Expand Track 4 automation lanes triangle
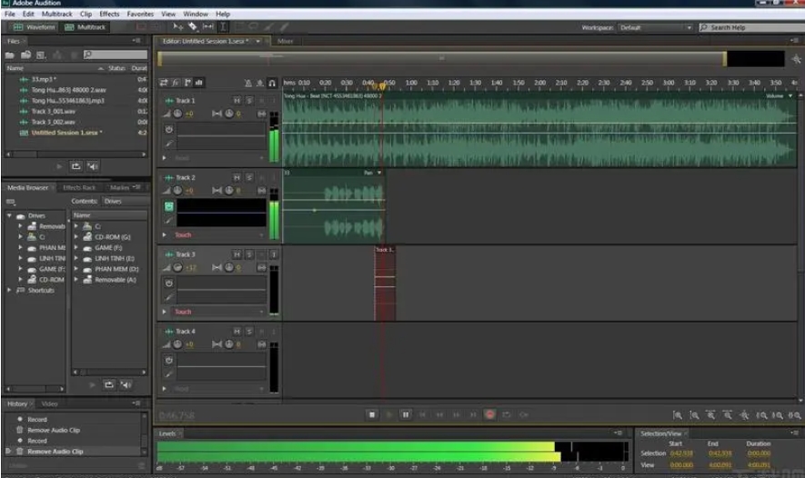The height and width of the screenshot is (478, 805). pos(165,389)
